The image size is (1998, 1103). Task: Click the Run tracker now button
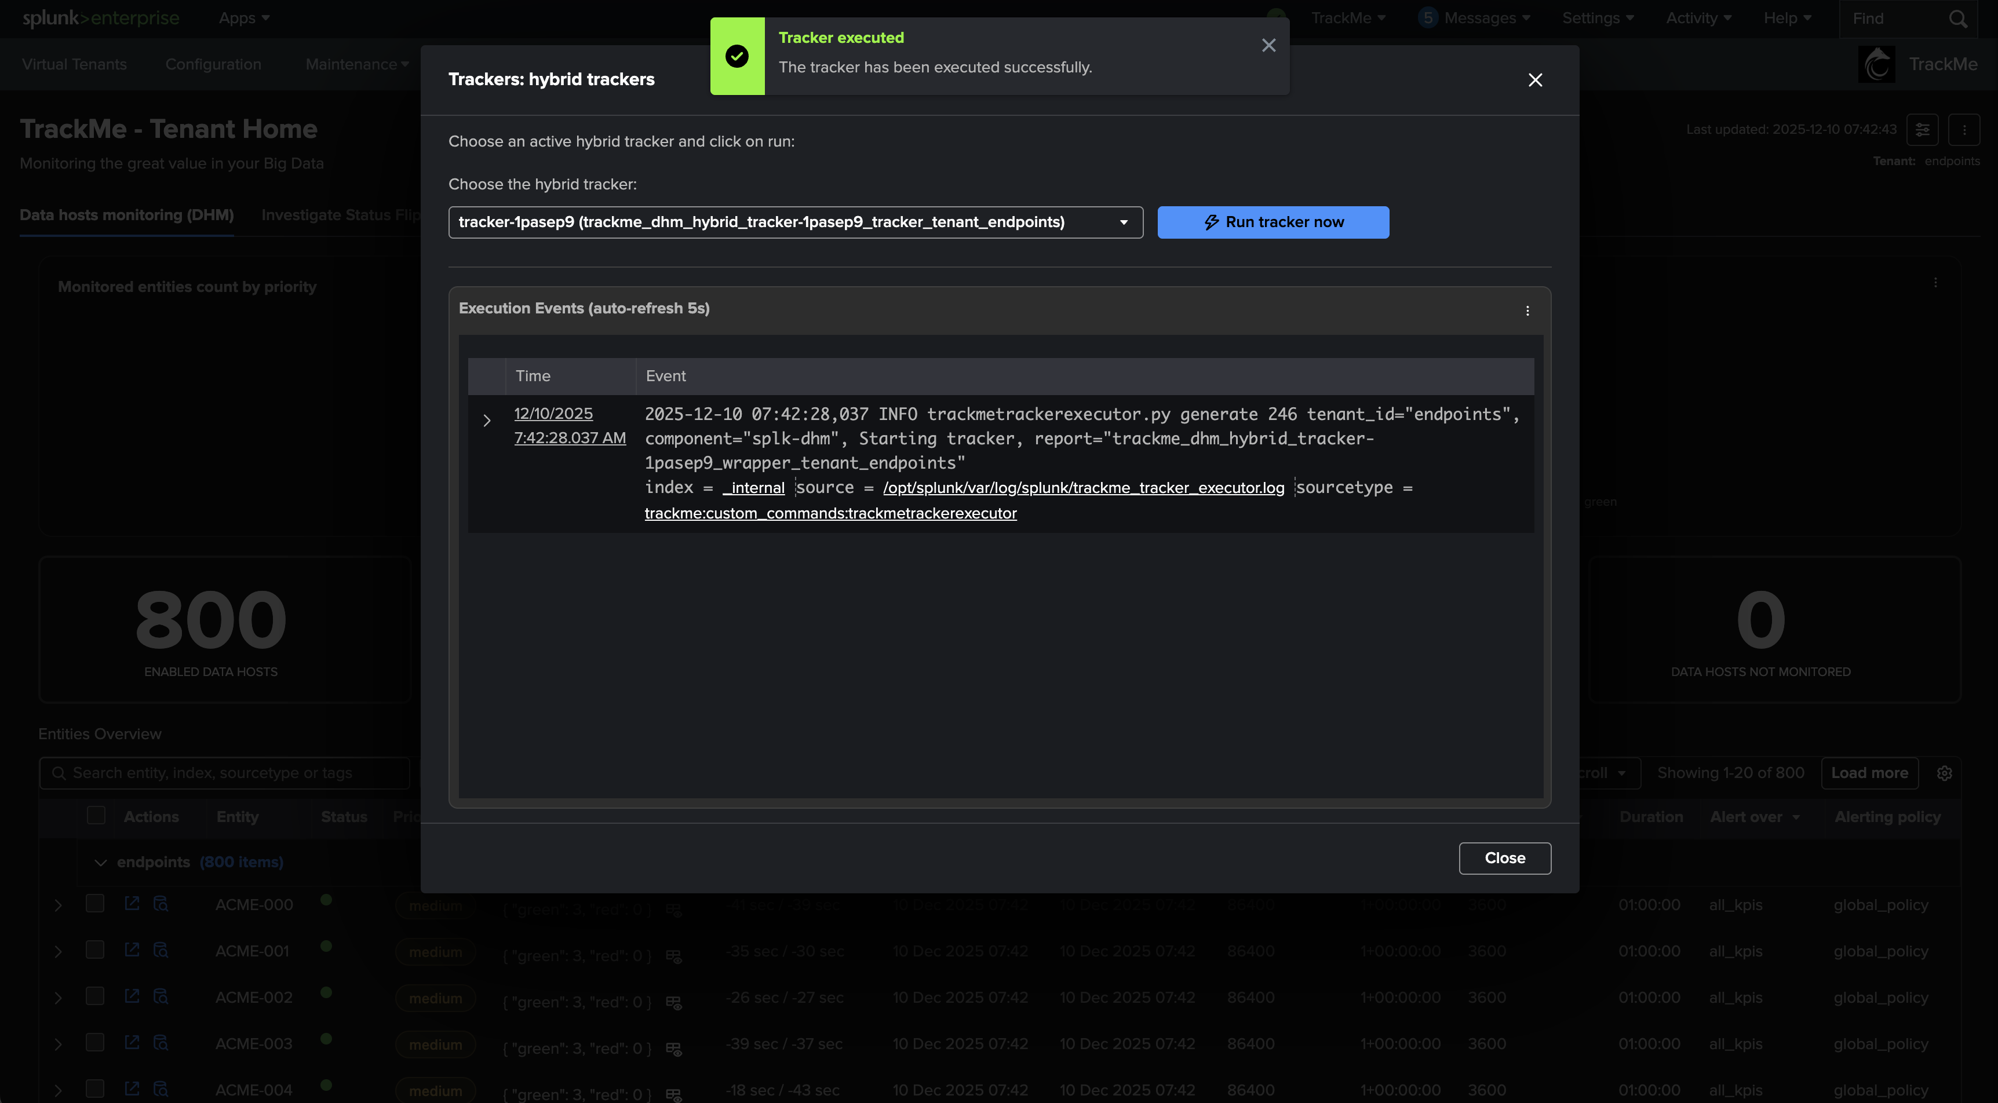pyautogui.click(x=1273, y=222)
